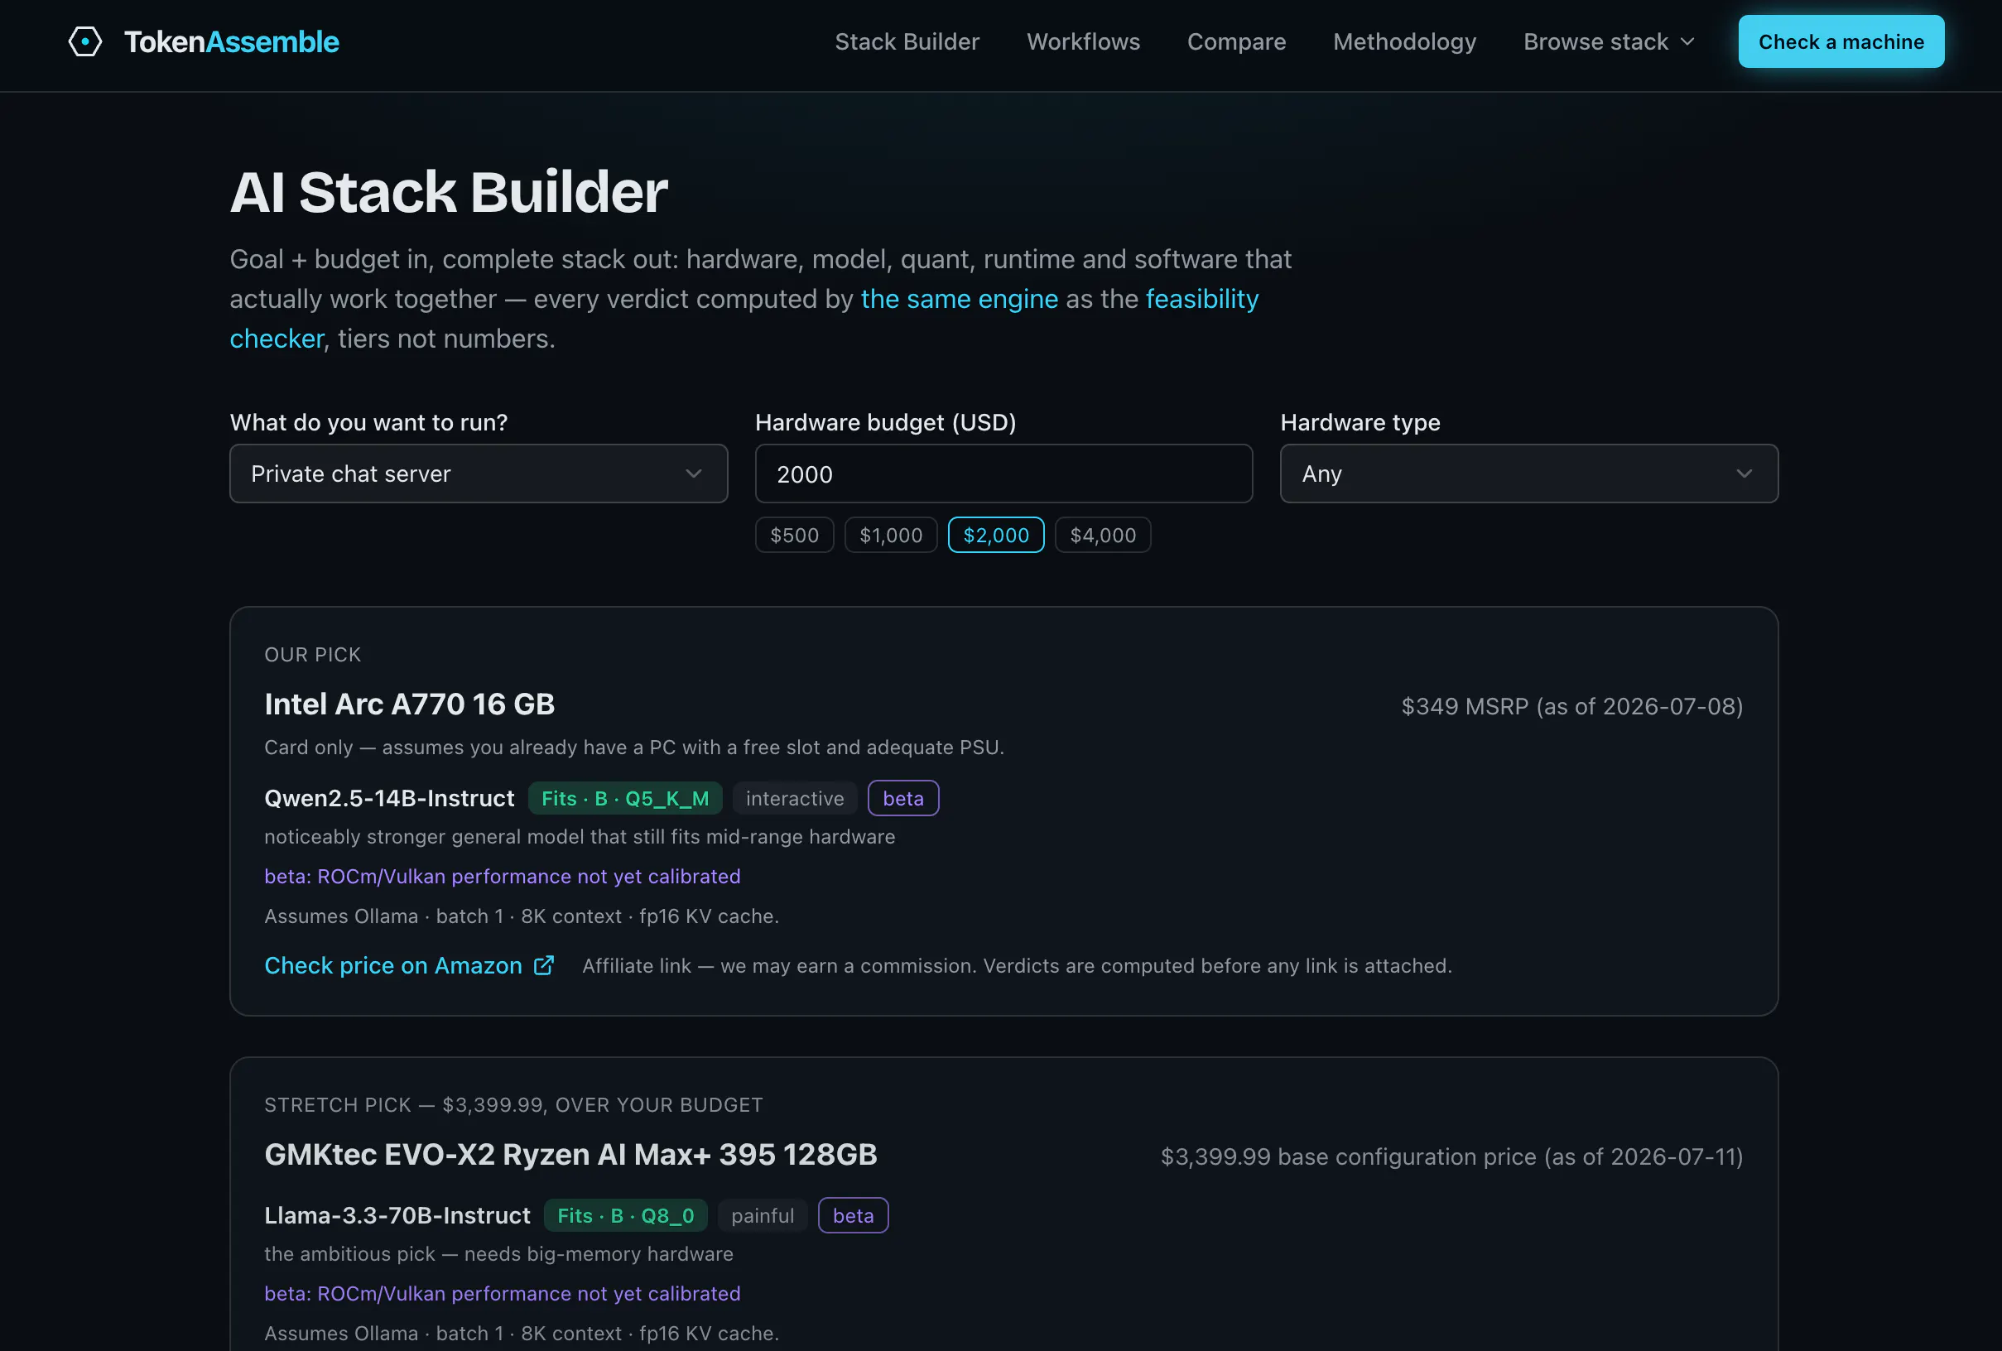Select the $1,000 budget preset
The height and width of the screenshot is (1351, 2002).
pyautogui.click(x=891, y=535)
